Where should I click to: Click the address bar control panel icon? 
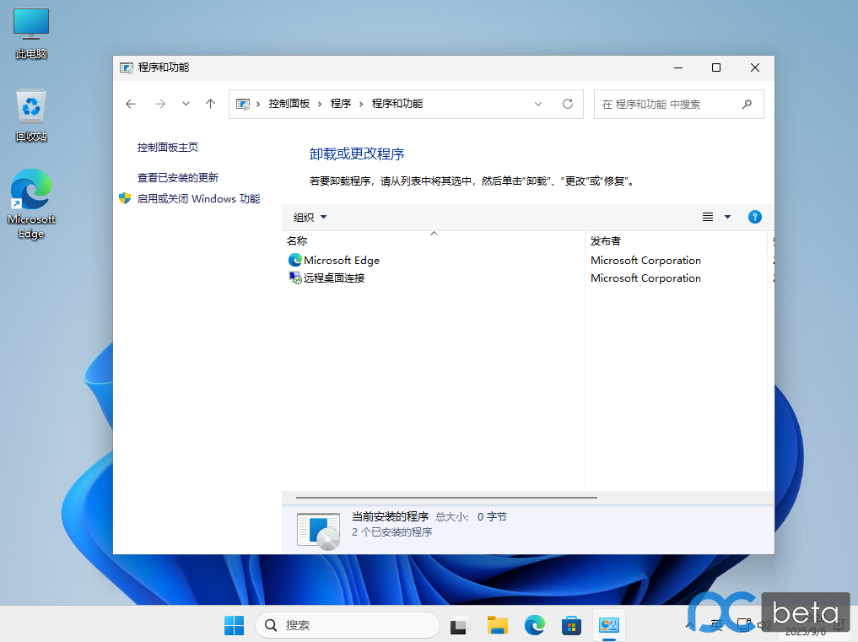pos(243,104)
